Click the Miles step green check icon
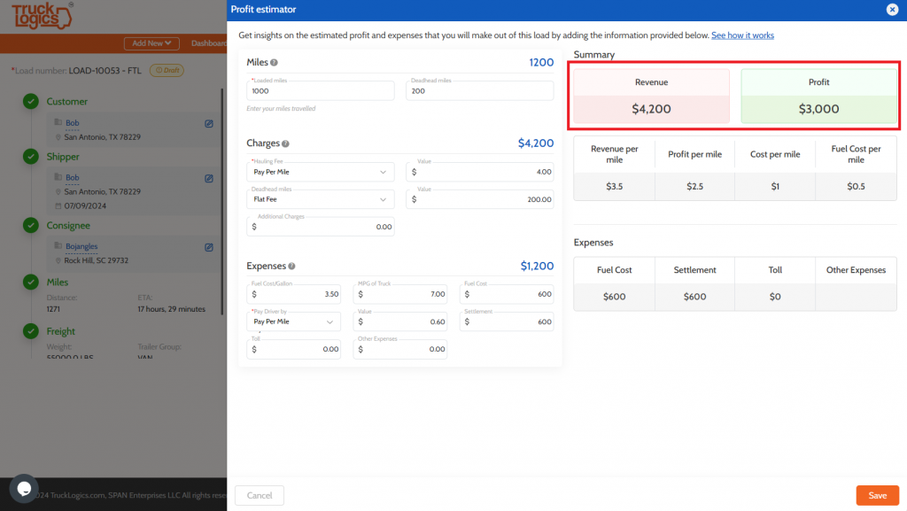This screenshot has width=907, height=511. point(31,283)
